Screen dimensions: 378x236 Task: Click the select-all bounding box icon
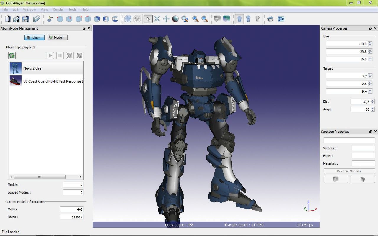point(128,19)
